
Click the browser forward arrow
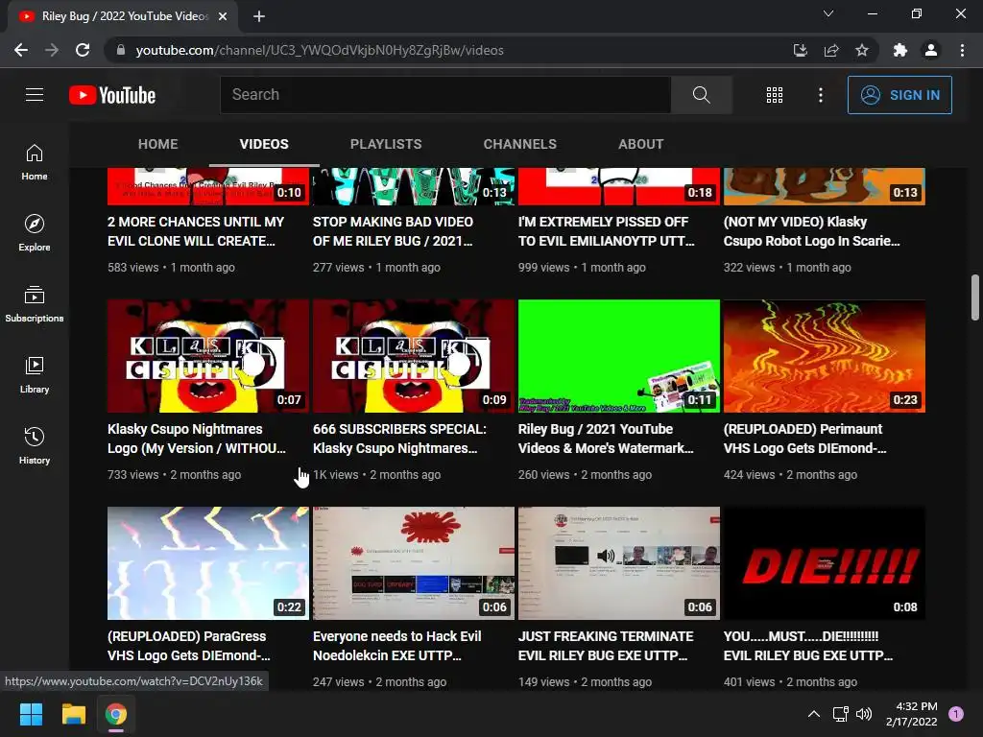52,50
